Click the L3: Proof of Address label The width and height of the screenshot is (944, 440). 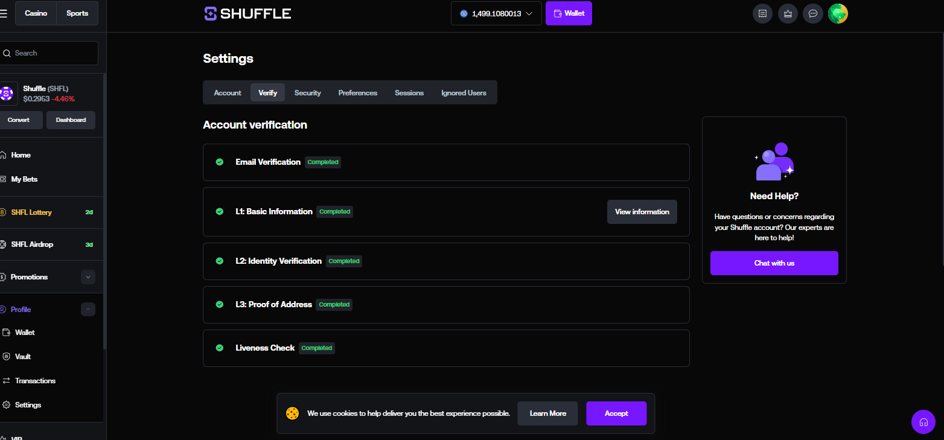pyautogui.click(x=273, y=304)
